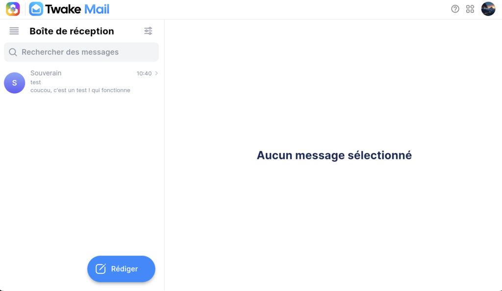This screenshot has height=291, width=502.
Task: Expand the test email using its chevron
Action: (x=156, y=73)
